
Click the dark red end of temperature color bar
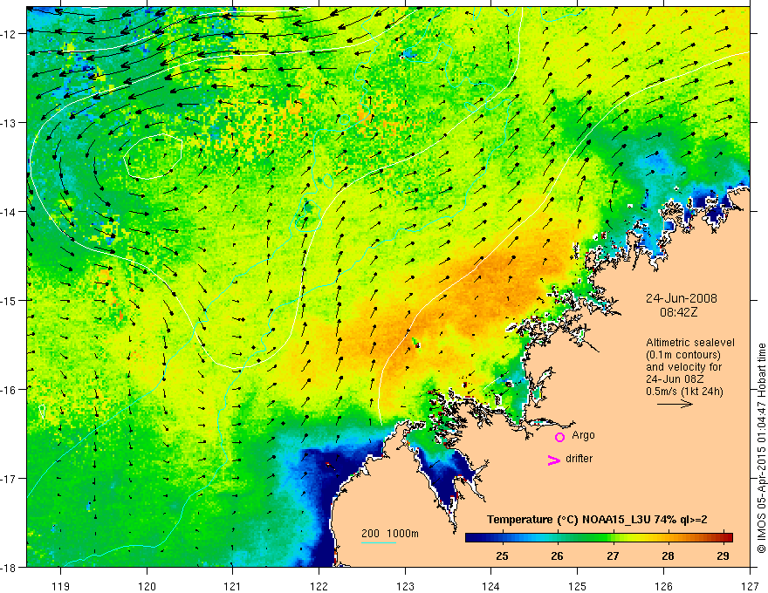click(x=727, y=537)
